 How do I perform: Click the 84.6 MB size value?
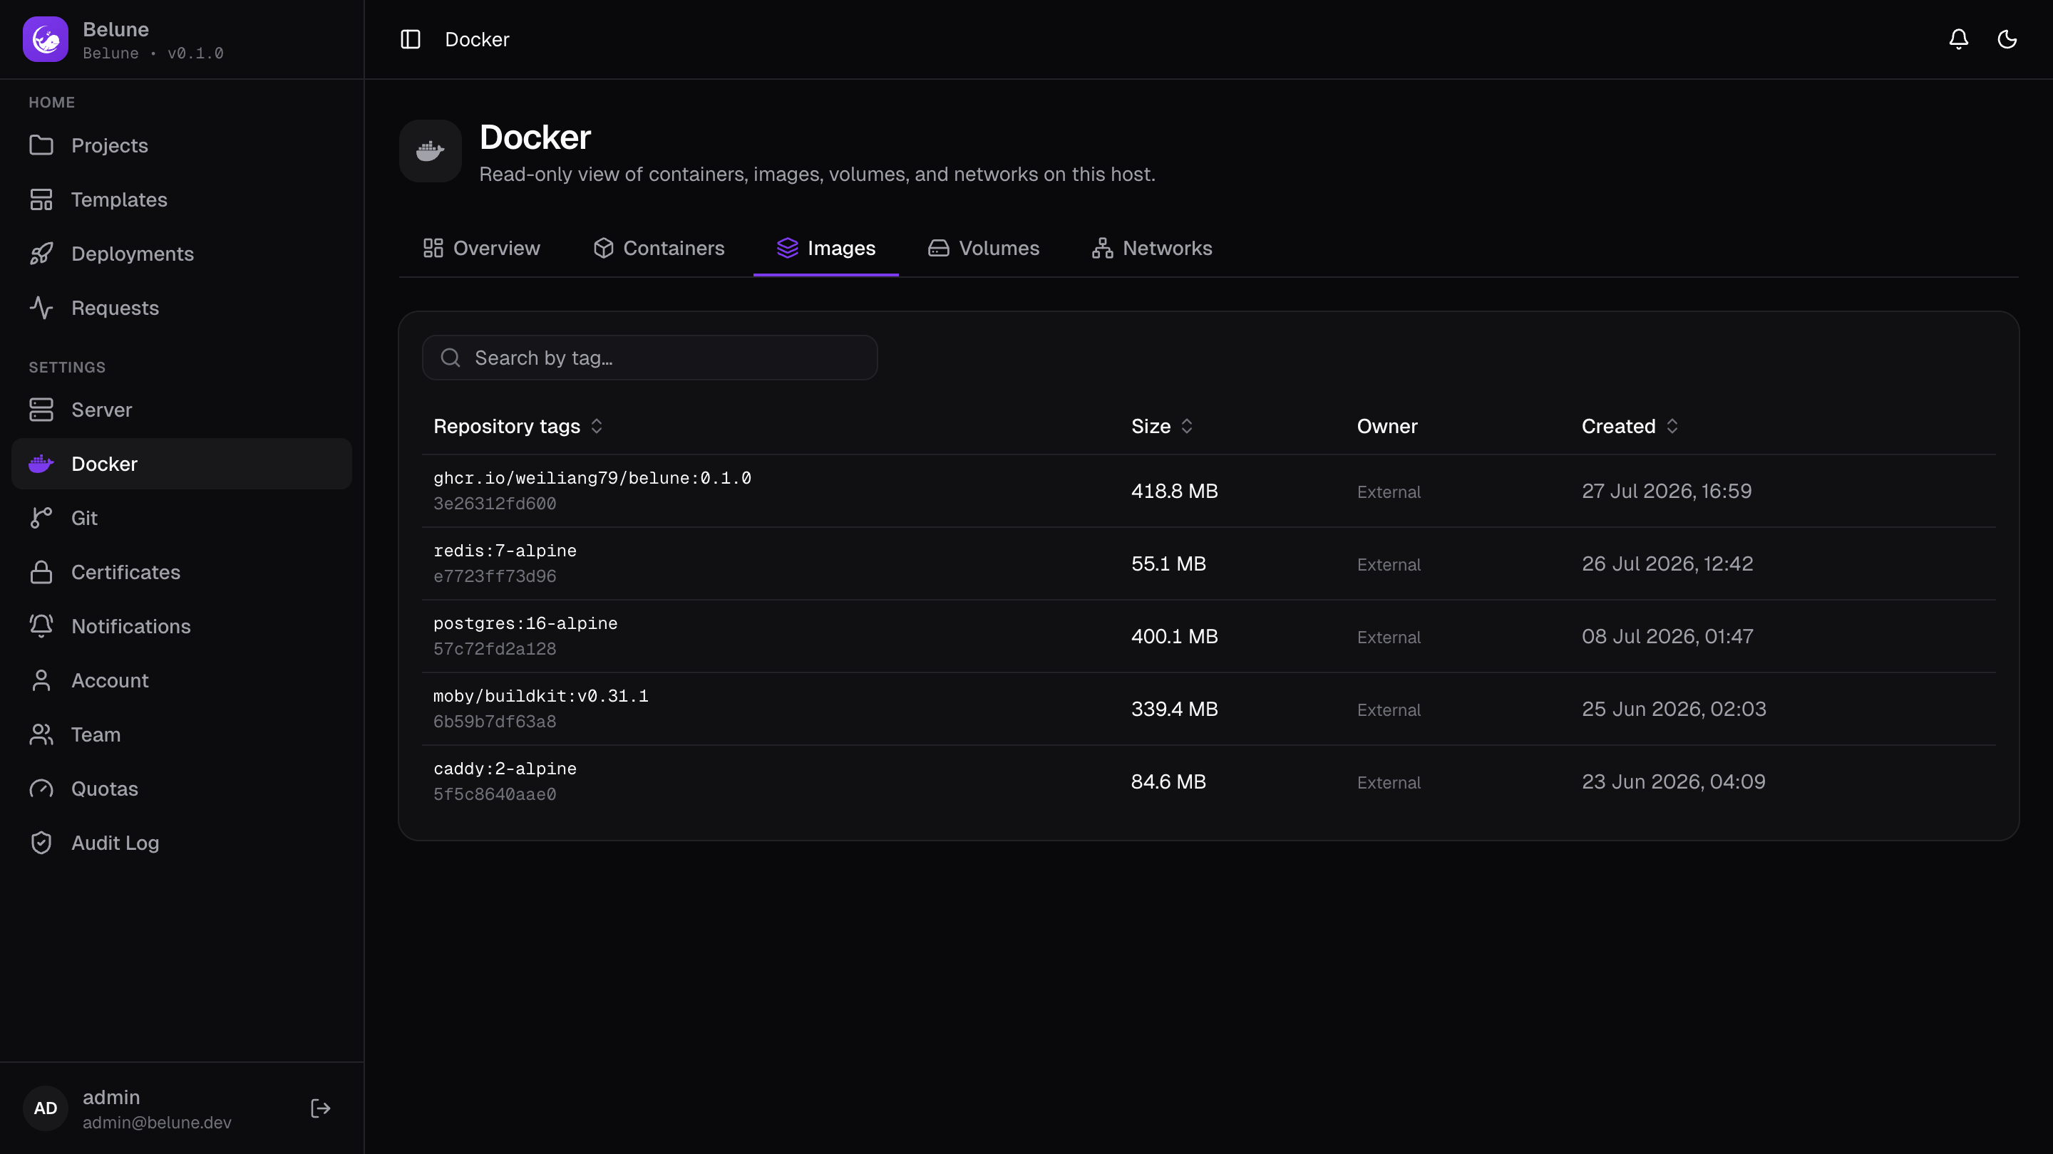(1168, 781)
